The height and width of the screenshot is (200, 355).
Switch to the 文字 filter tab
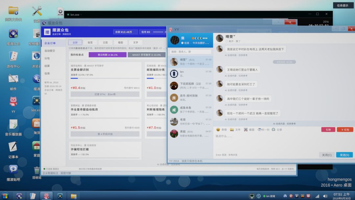136,42
